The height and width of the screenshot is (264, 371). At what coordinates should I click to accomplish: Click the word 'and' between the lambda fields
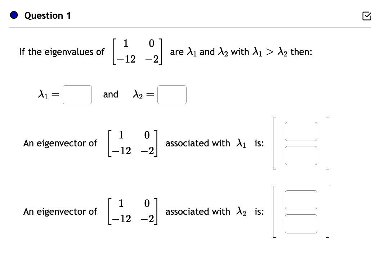[111, 94]
